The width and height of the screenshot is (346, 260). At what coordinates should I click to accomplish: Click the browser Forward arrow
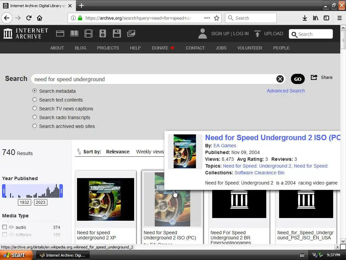18,18
